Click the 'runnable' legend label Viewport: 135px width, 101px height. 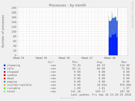(14, 88)
